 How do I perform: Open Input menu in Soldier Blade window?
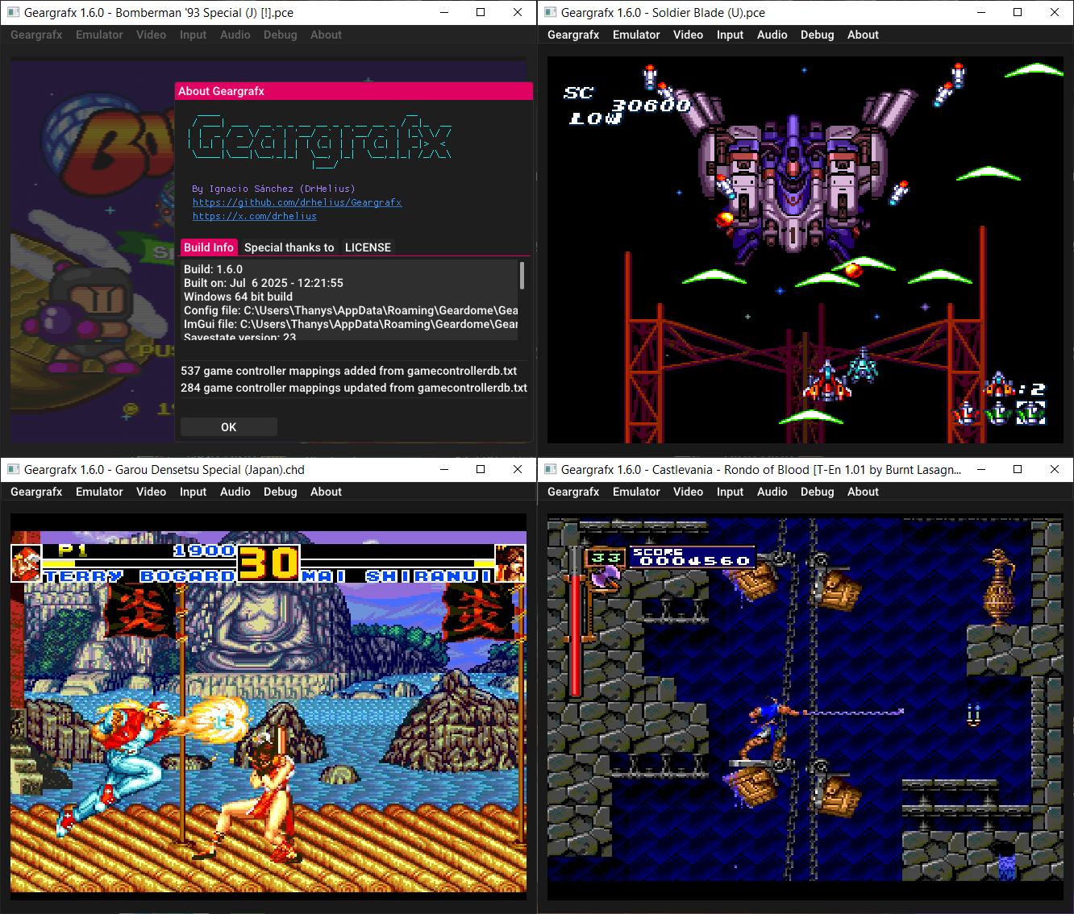click(x=731, y=35)
